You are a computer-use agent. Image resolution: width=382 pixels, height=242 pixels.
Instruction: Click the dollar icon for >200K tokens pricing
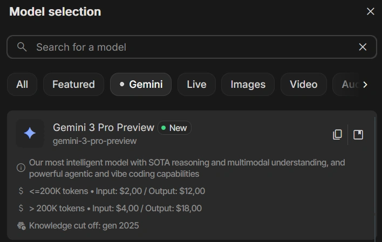(21, 208)
